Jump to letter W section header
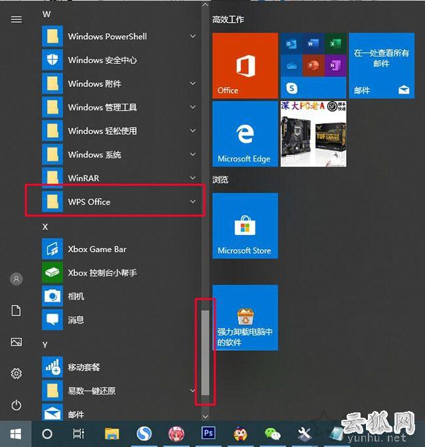Image resolution: width=425 pixels, height=447 pixels. click(x=46, y=14)
